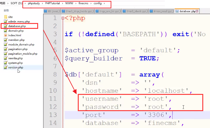Screen dimensions: 210x128
Task: Close the database.php editor tab
Action: pyautogui.click(x=197, y=11)
